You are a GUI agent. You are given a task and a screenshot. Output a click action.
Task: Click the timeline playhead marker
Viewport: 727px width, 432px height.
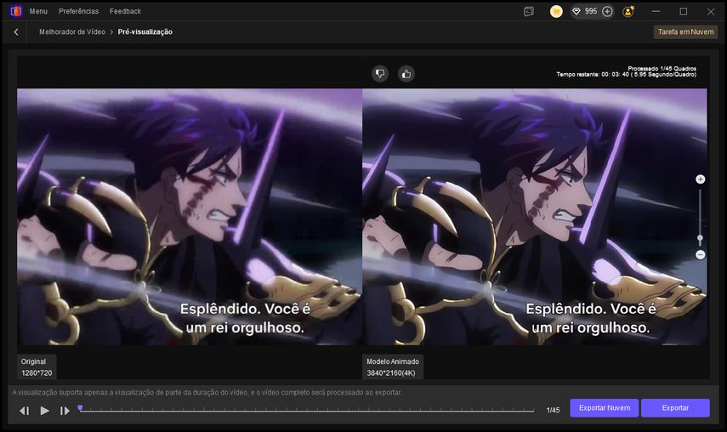[80, 408]
